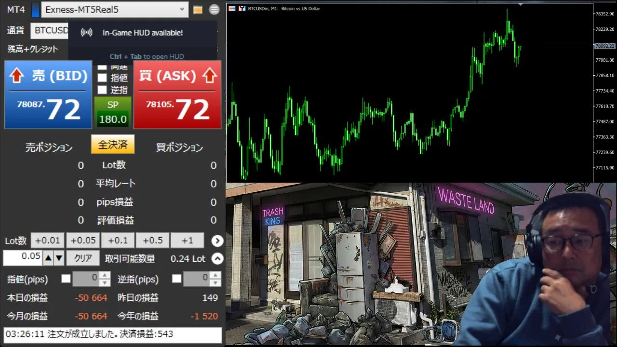Open the yellow folder icon

pyautogui.click(x=198, y=10)
